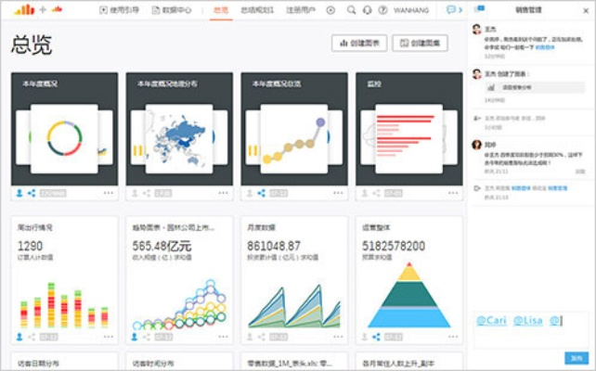Switch to the 总览 tab
This screenshot has width=596, height=371.
(x=220, y=10)
